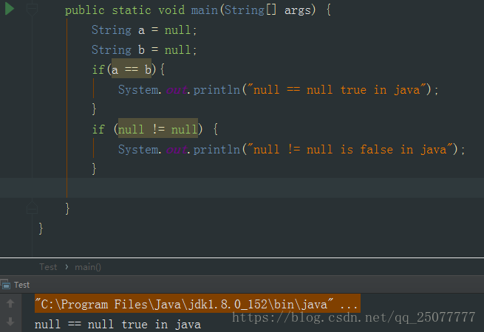
Task: Click the 'public' keyword
Action: 84,11
